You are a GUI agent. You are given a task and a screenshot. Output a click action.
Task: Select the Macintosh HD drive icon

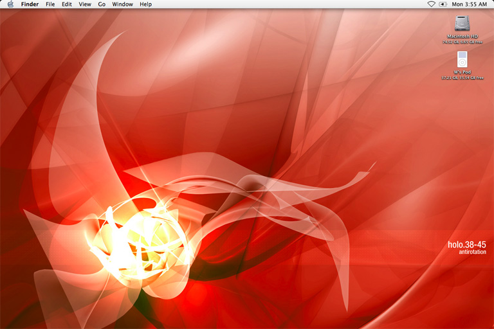(x=462, y=24)
